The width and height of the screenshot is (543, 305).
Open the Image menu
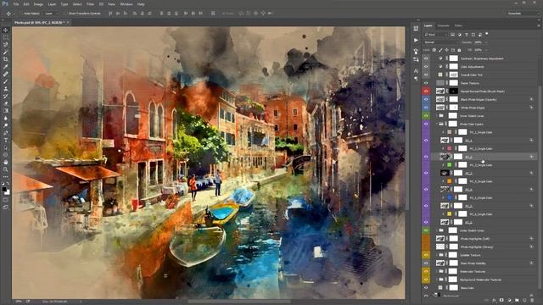point(38,4)
